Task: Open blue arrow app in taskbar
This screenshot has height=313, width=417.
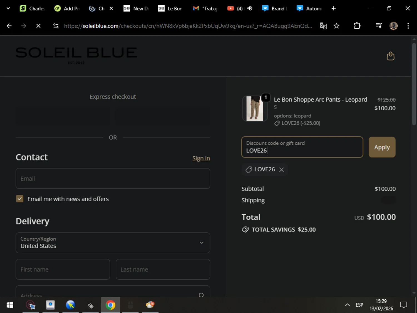Action: click(x=70, y=305)
